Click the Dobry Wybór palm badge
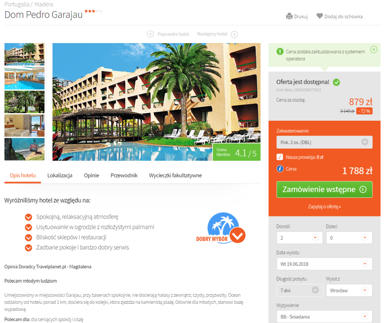The image size is (385, 323). tap(221, 228)
